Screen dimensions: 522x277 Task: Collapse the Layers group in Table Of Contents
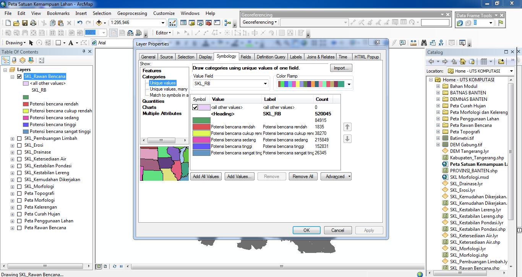6,70
